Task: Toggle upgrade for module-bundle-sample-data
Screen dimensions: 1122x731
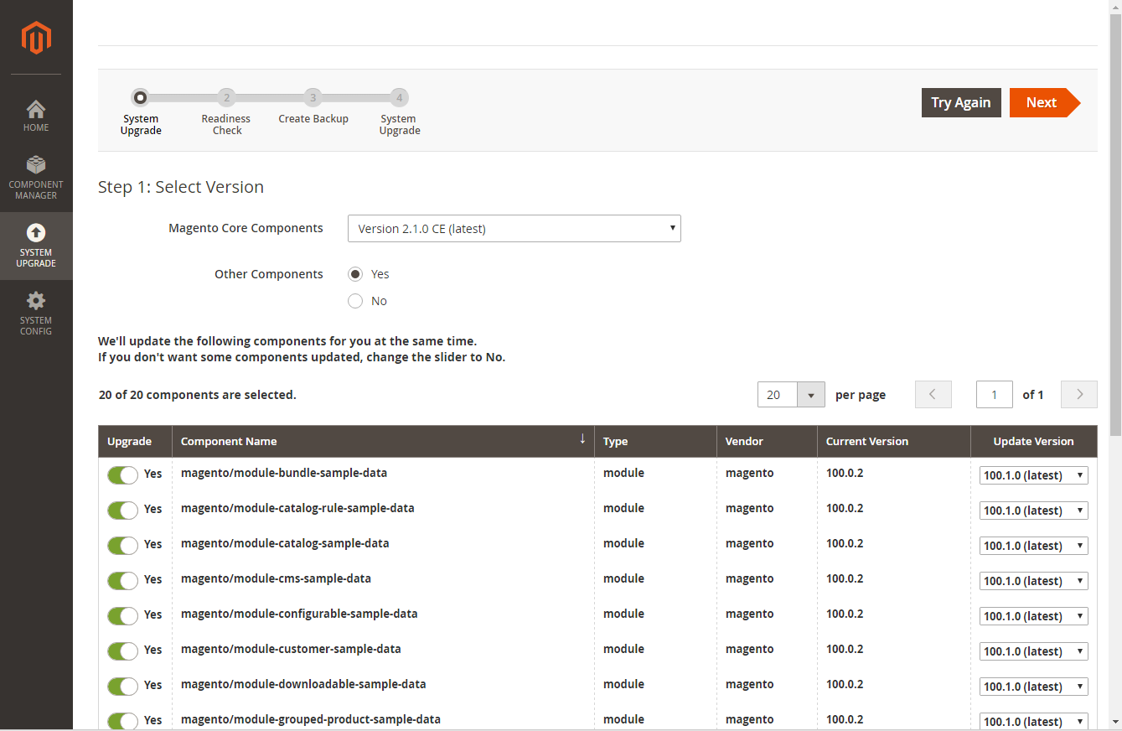Action: click(122, 475)
